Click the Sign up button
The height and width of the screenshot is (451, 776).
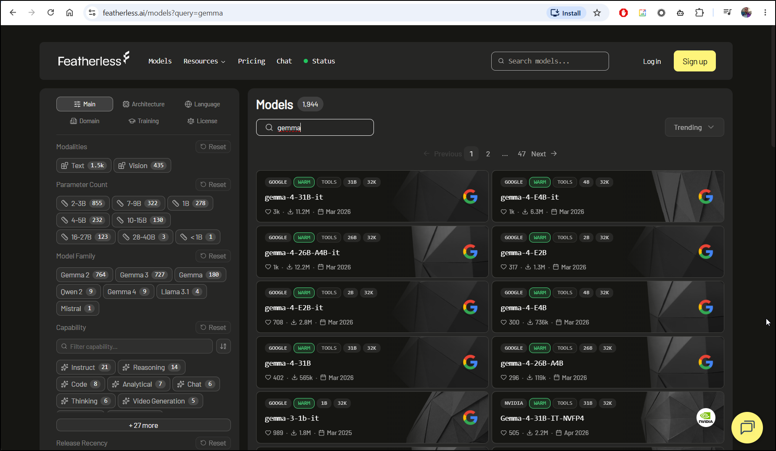tap(695, 61)
